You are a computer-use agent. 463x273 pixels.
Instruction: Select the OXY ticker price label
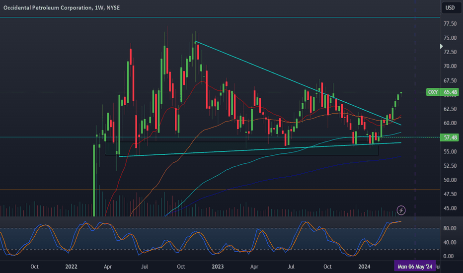click(433, 92)
